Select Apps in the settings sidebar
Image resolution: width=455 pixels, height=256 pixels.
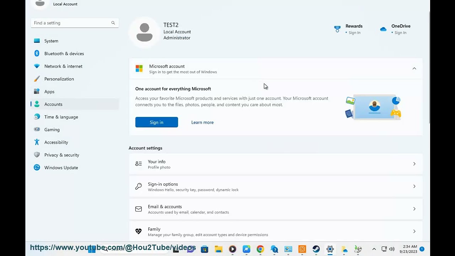coord(75,92)
